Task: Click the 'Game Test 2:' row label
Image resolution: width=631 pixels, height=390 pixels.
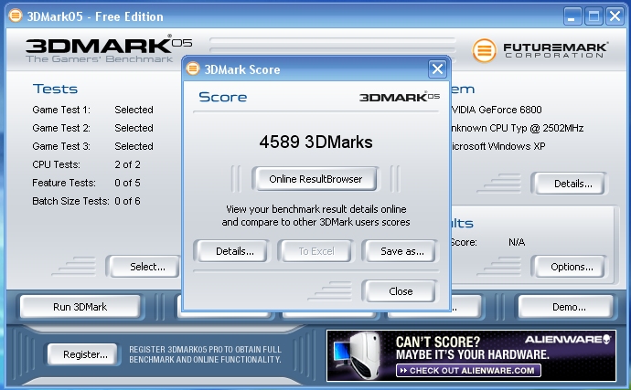Action: coord(61,128)
